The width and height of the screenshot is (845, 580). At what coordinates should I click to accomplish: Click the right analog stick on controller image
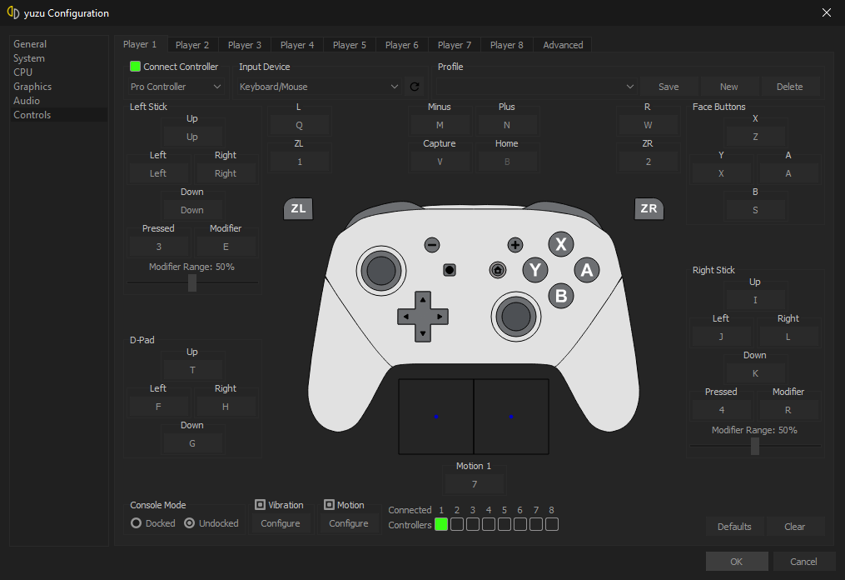[515, 317]
